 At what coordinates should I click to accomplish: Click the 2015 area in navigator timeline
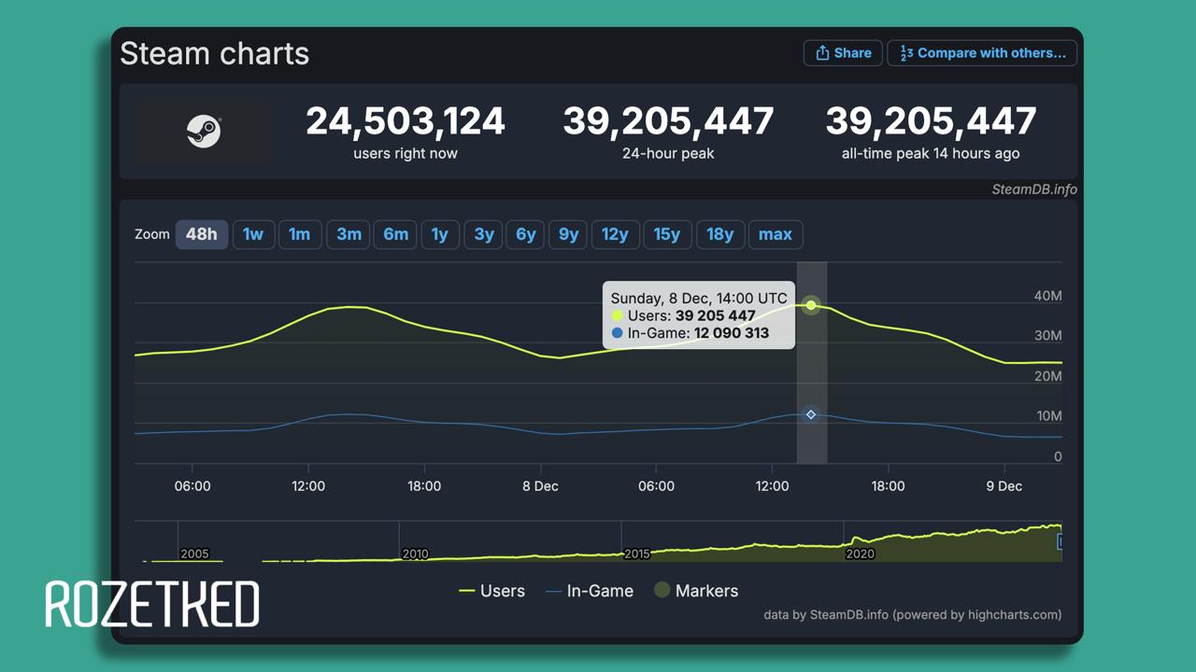[x=636, y=553]
